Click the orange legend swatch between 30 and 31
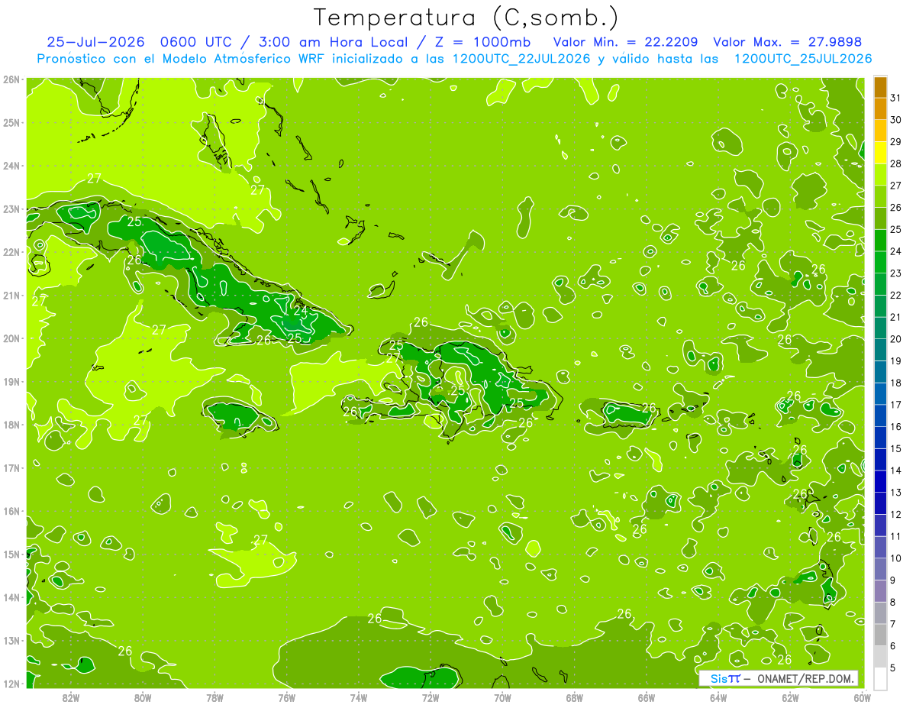Image resolution: width=916 pixels, height=708 pixels. pyautogui.click(x=880, y=108)
